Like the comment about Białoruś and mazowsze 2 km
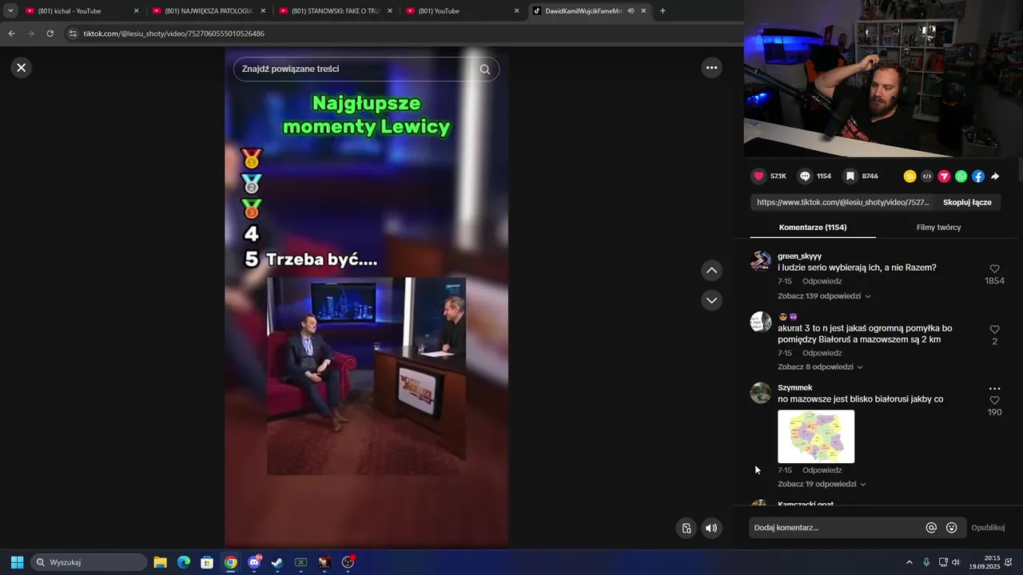1023x575 pixels. click(x=994, y=330)
